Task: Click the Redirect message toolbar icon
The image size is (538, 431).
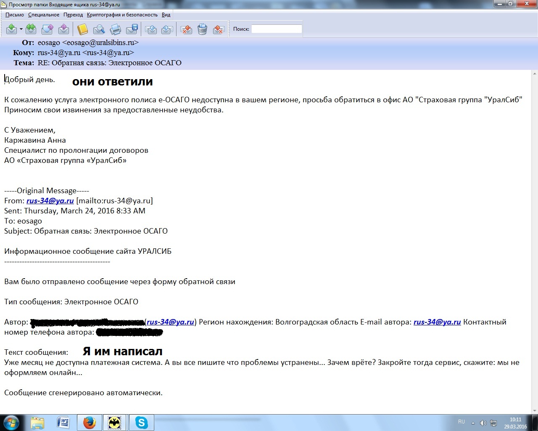Action: 63,29
